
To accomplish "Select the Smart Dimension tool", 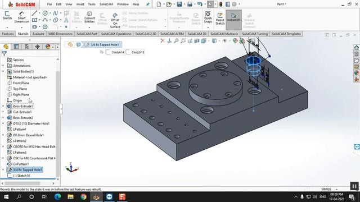I will (21, 17).
